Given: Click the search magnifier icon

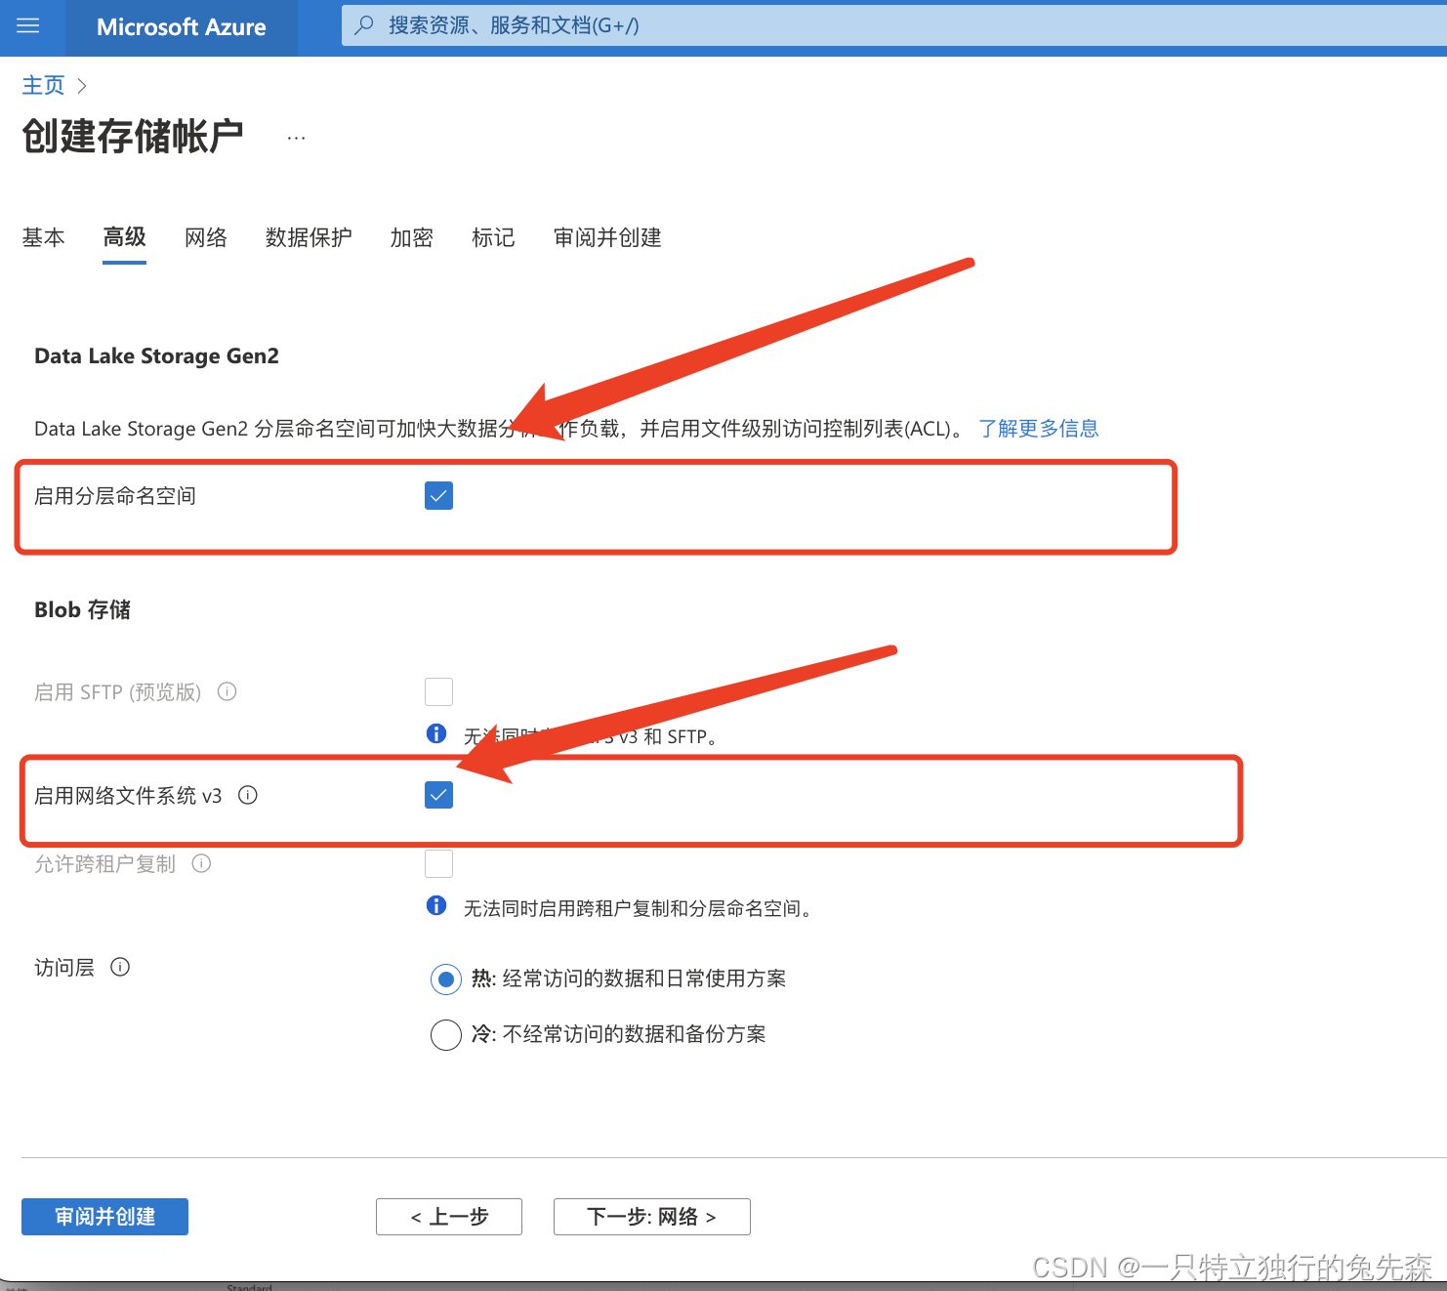Looking at the screenshot, I should pyautogui.click(x=364, y=25).
